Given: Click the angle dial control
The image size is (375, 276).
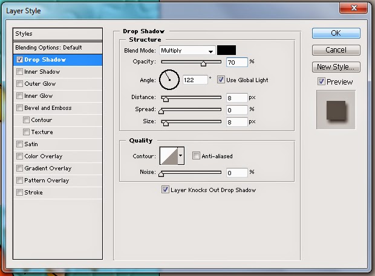Looking at the screenshot, I should point(169,80).
